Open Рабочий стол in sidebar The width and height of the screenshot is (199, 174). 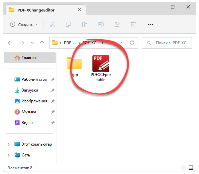34,79
